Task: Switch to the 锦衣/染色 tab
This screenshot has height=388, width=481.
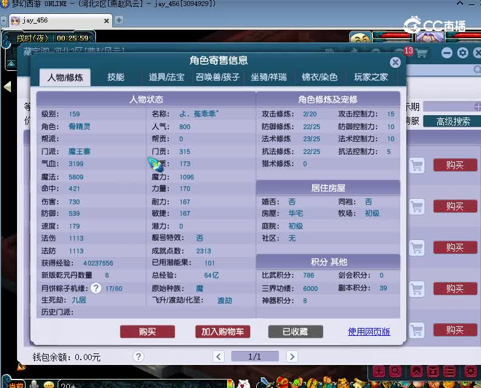Action: coord(319,77)
